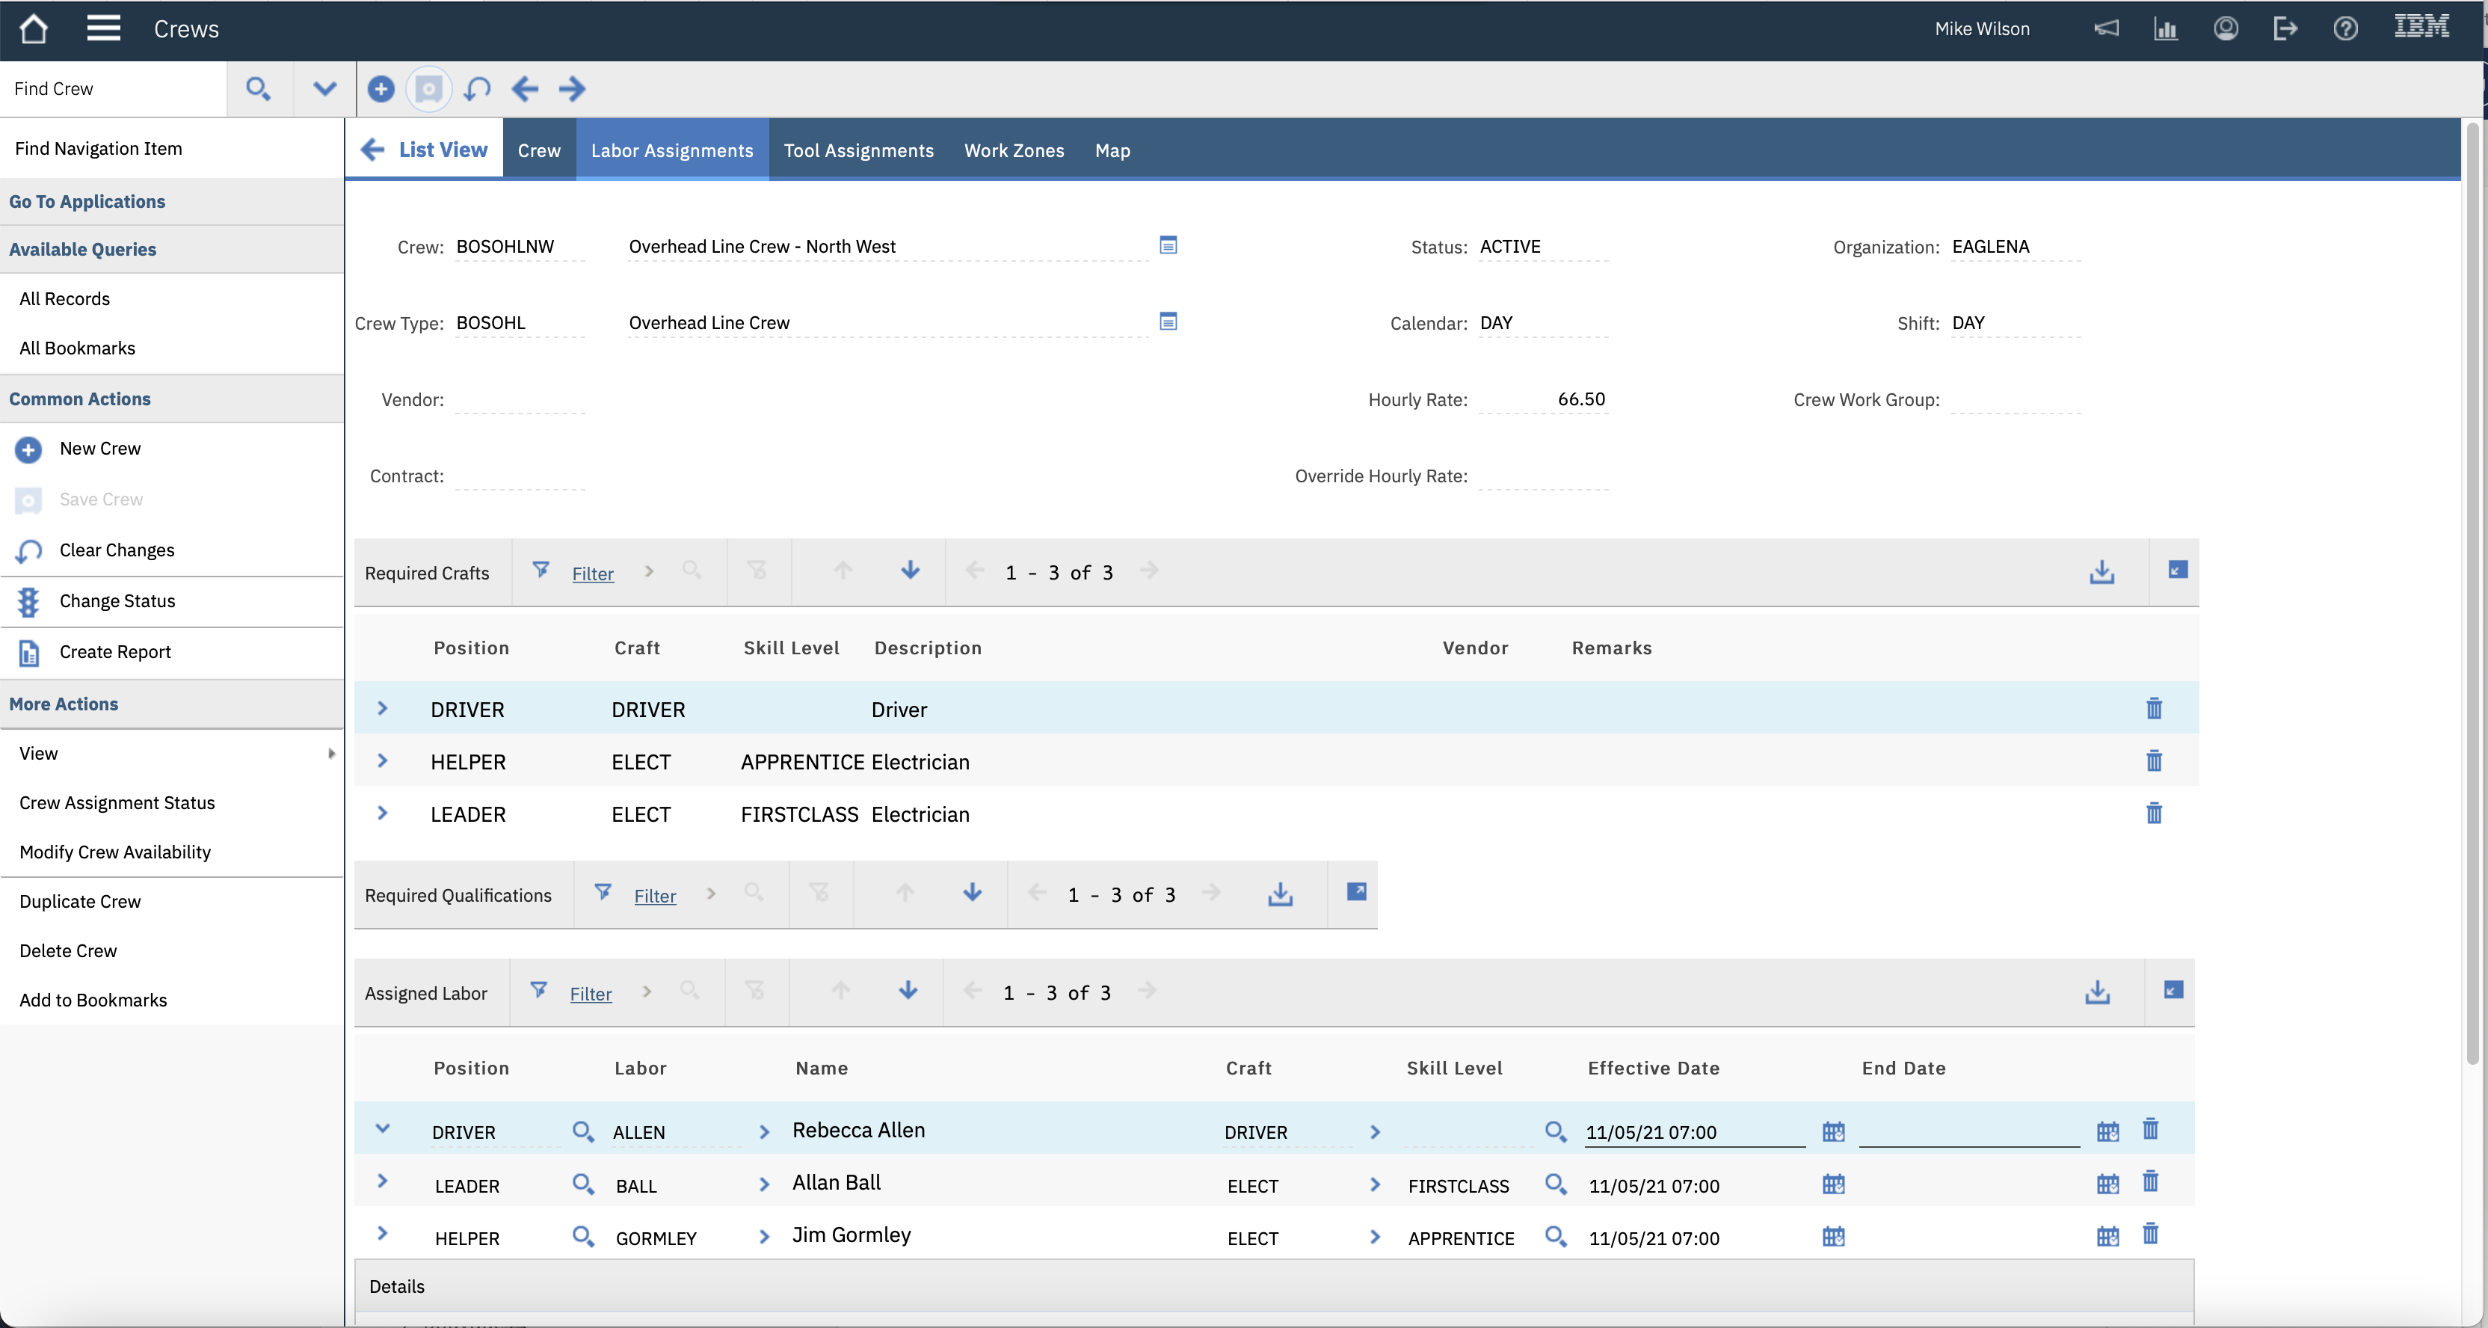Viewport: 2488px width, 1328px height.
Task: Expand the DRIVER required craft row
Action: 383,709
